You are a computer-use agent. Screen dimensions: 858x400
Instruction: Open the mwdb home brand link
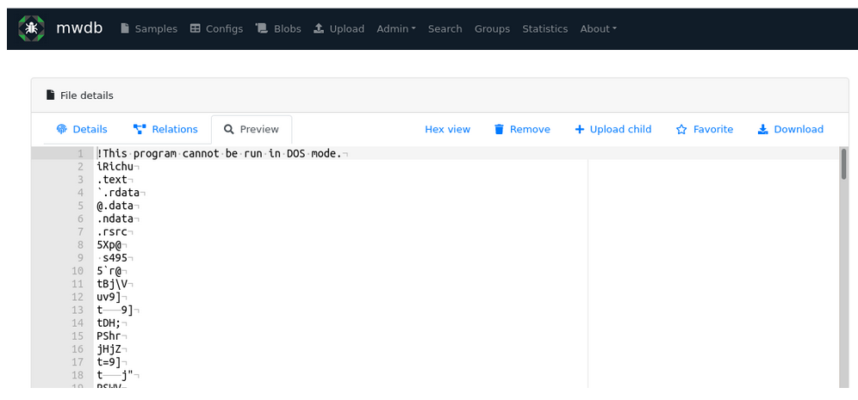point(79,28)
